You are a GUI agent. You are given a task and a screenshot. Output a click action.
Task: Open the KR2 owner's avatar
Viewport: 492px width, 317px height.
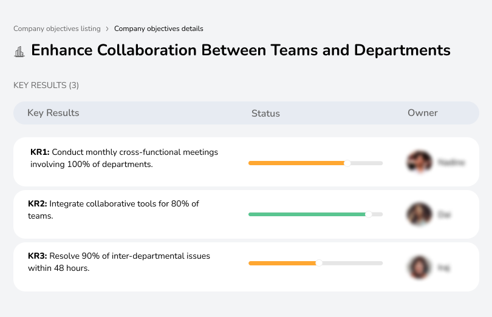[419, 214]
